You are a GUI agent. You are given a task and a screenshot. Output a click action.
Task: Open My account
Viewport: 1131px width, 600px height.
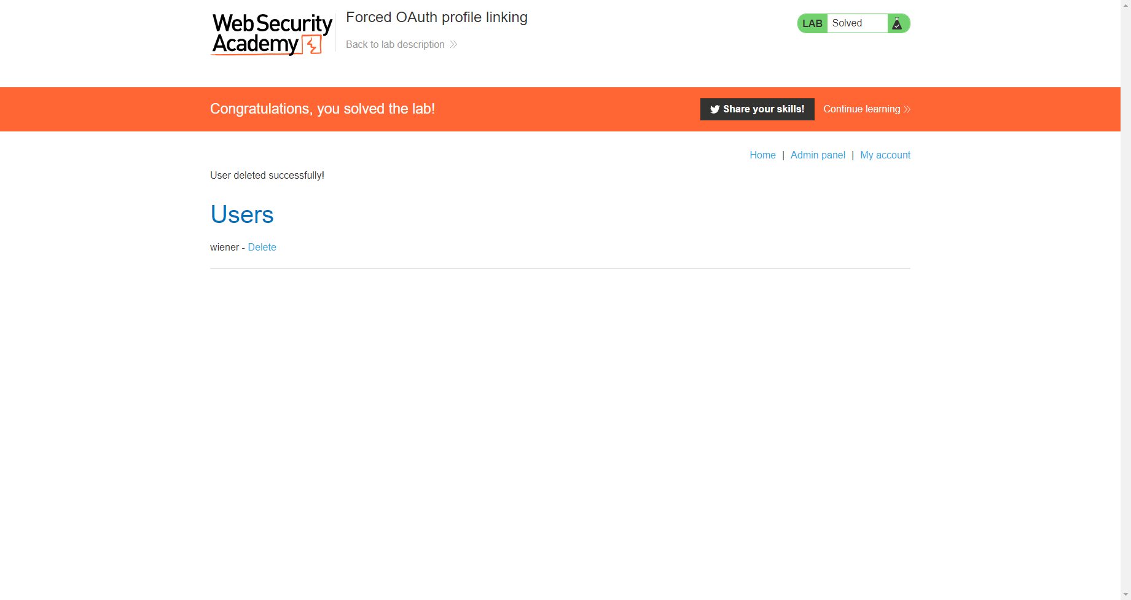(885, 155)
